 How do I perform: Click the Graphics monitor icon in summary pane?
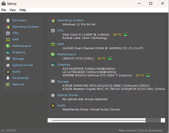pyautogui.click(x=53, y=65)
